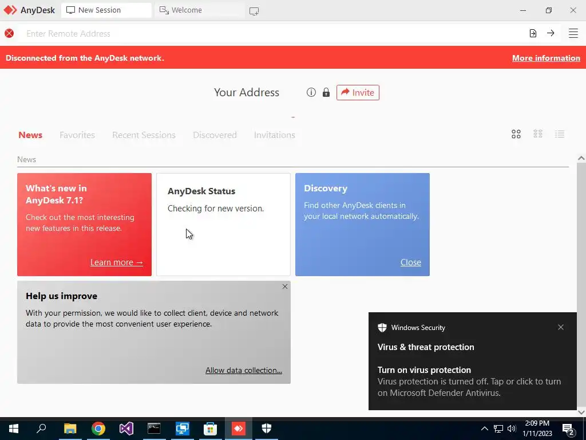Click scrollbar down arrow in news panel
Viewport: 586px width, 440px height.
click(x=581, y=412)
